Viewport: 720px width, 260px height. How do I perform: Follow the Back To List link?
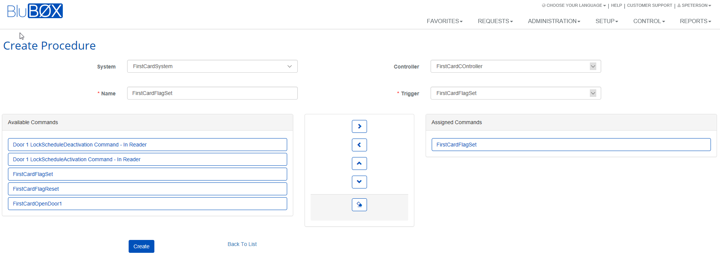tap(242, 244)
